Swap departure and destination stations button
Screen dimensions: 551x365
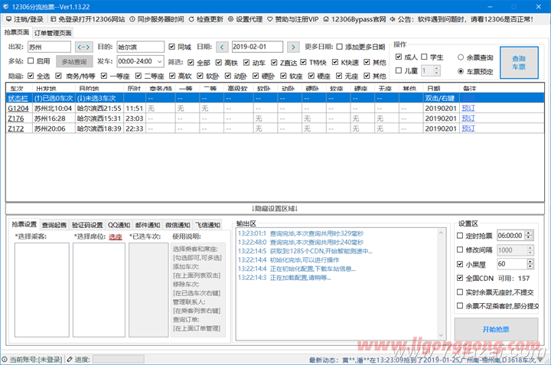(x=83, y=47)
